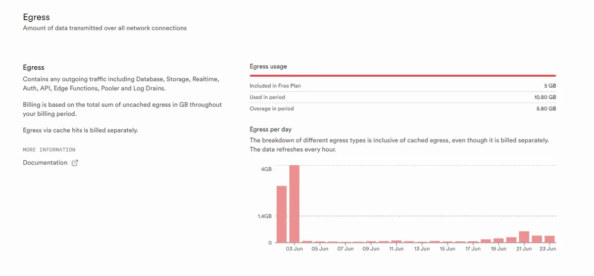594x276 pixels.
Task: Click the 'Egress usage' heading
Action: tap(268, 66)
